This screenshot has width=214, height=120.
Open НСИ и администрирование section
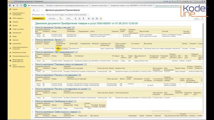(x=19, y=66)
